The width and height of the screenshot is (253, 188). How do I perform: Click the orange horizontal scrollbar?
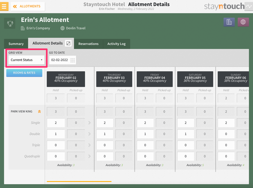(x=79, y=181)
